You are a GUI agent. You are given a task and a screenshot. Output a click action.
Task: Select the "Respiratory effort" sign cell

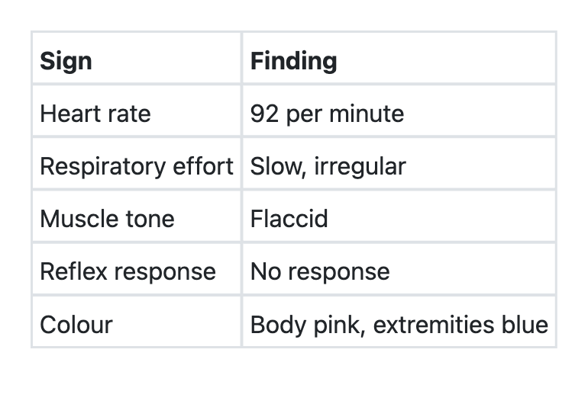137,166
